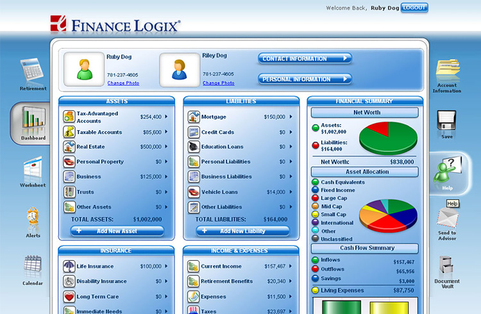
Task: Expand the Life Insurance $100,000 arrow
Action: tap(166, 266)
